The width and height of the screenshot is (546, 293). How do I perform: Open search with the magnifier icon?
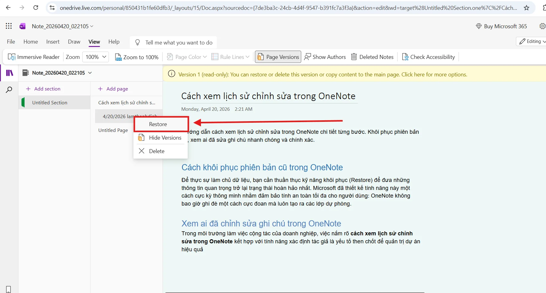pos(9,90)
